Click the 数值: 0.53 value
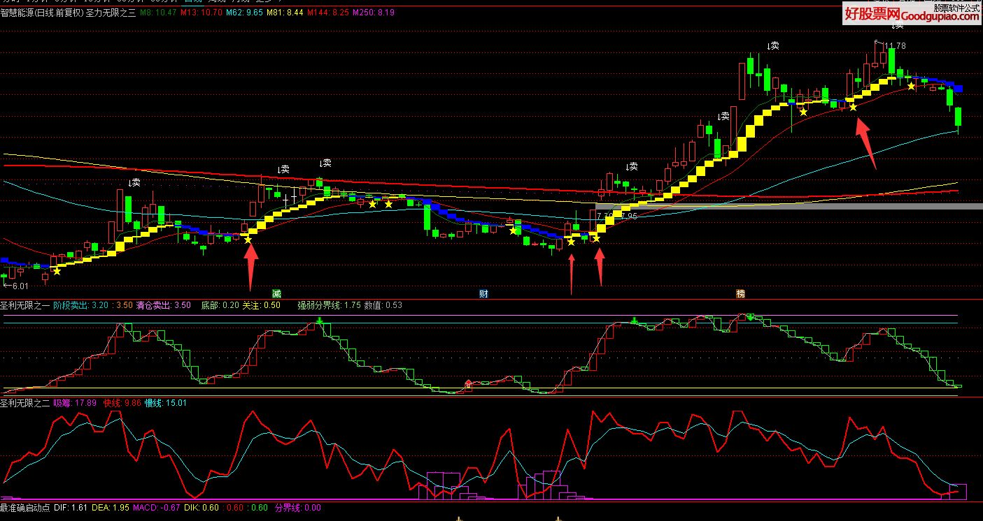Viewport: 983px width, 521px height. click(x=383, y=305)
